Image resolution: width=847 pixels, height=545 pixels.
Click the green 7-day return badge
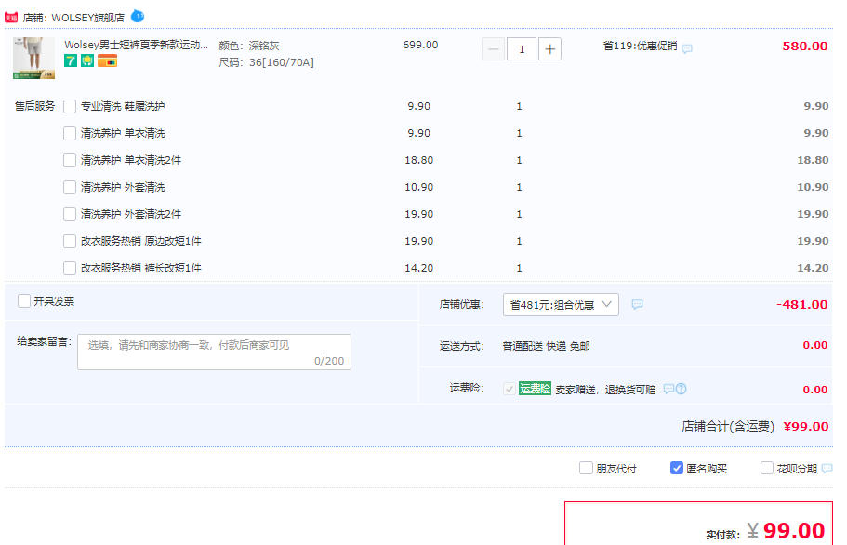(x=71, y=60)
